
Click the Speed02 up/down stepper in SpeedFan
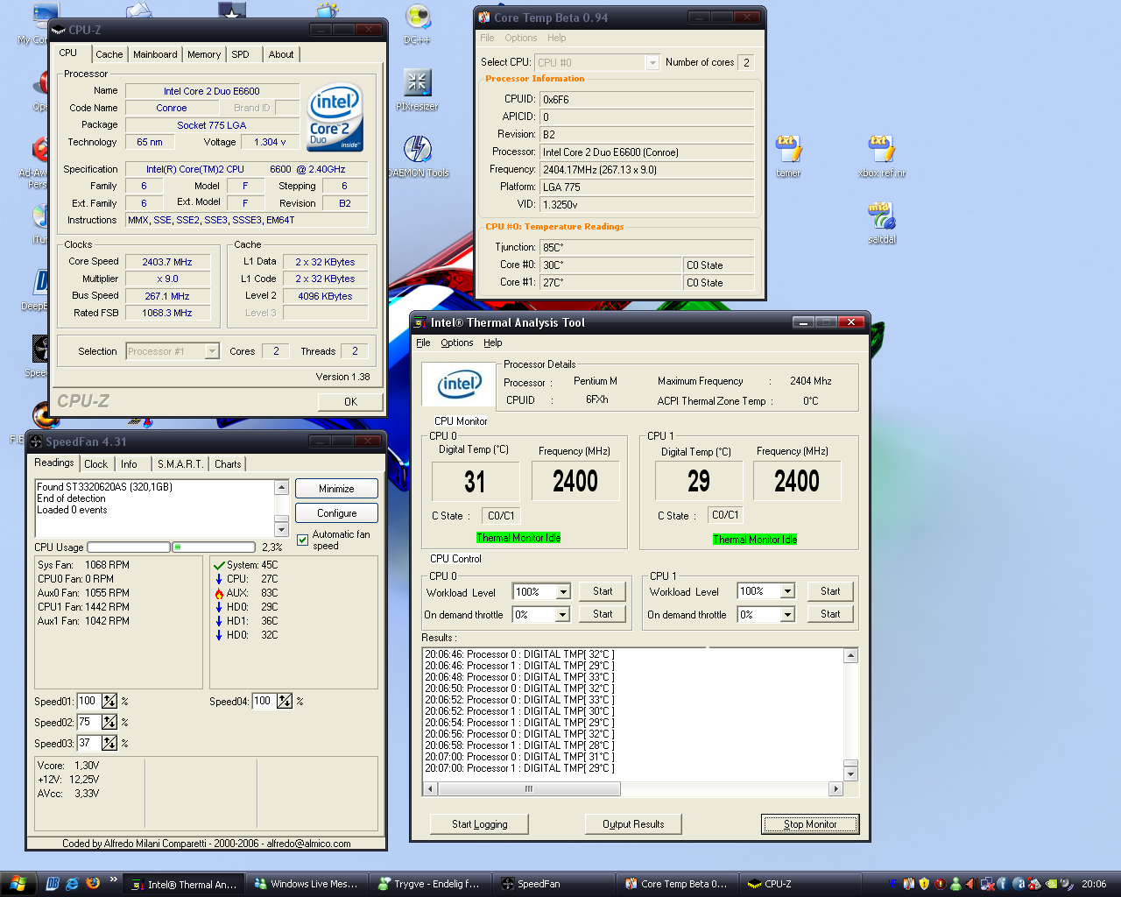pyautogui.click(x=109, y=722)
